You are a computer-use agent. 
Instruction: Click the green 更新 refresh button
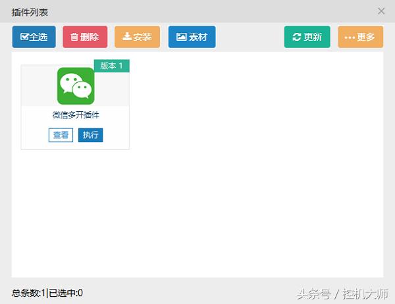pyautogui.click(x=307, y=37)
